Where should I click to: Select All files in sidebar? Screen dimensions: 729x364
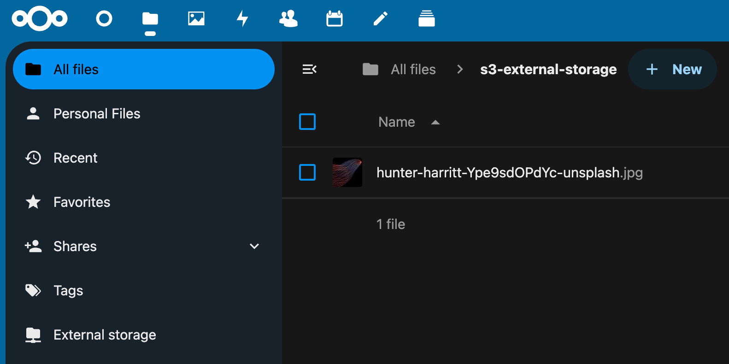tap(144, 69)
